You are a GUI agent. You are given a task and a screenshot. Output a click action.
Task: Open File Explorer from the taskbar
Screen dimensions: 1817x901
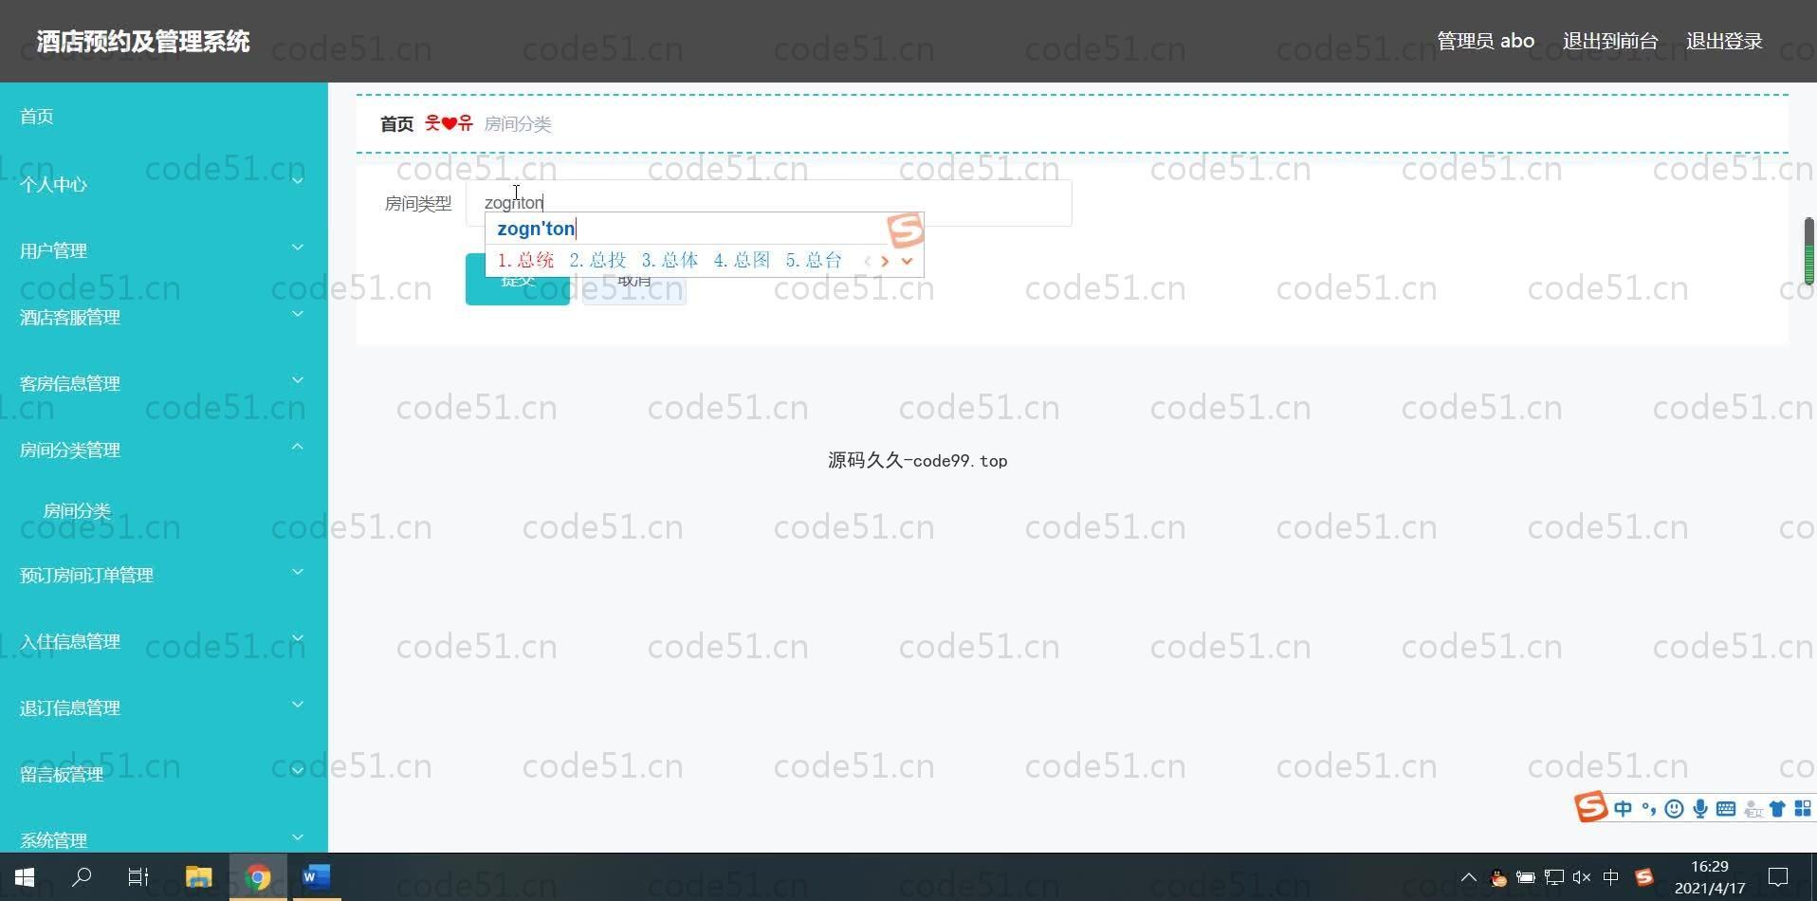click(x=198, y=877)
